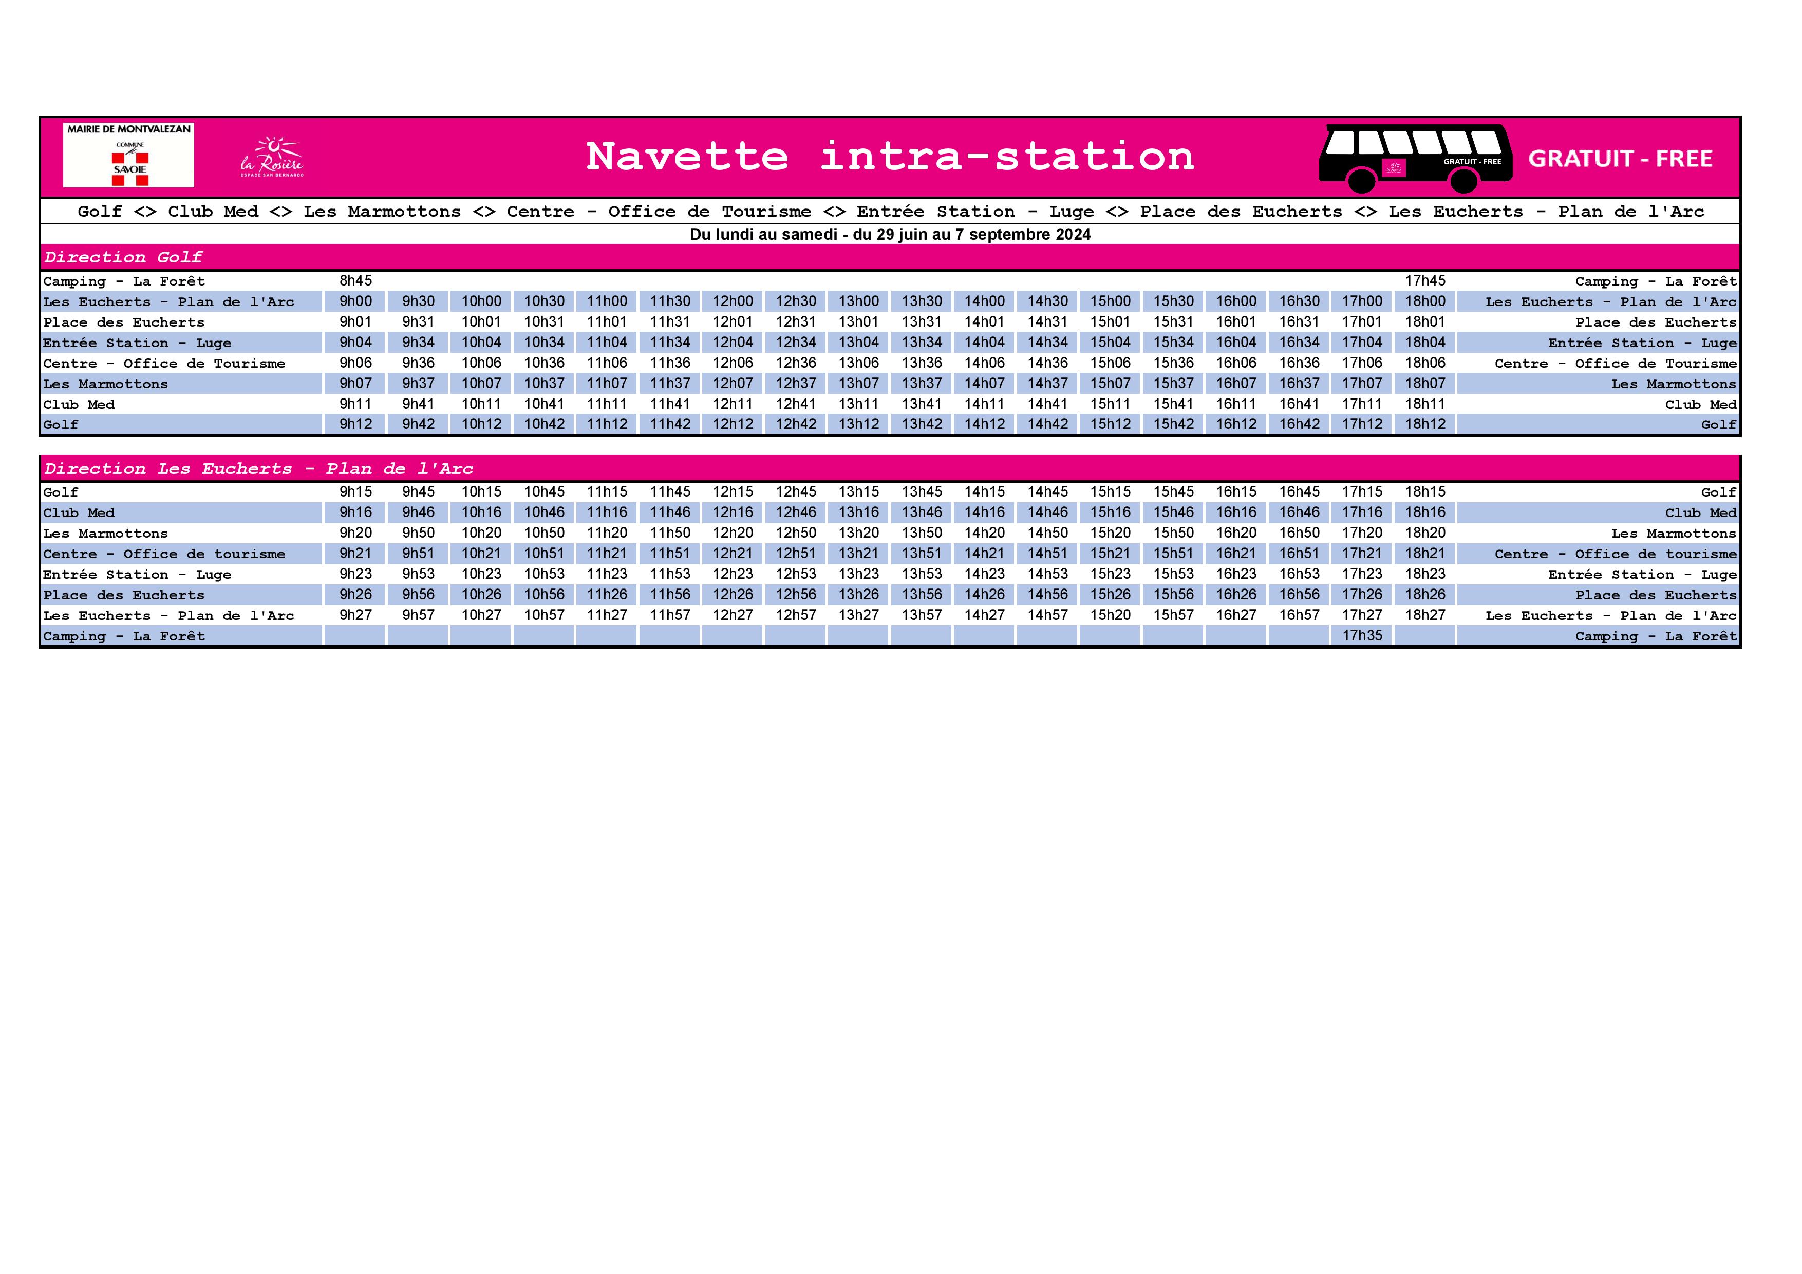Click the 12h23 Entrée Station - Luge time
Image resolution: width=1802 pixels, height=1274 pixels.
click(x=733, y=574)
